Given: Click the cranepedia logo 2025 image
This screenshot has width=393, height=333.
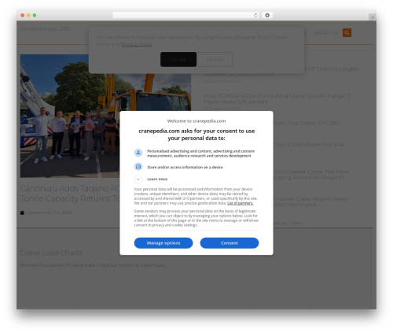Looking at the screenshot, I should pyautogui.click(x=45, y=29).
